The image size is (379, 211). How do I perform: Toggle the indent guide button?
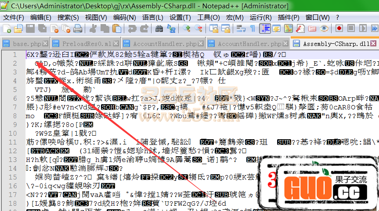265,28
